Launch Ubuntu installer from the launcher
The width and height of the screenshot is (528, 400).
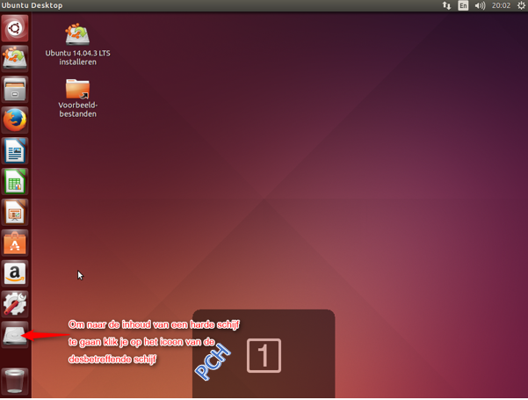[x=15, y=59]
